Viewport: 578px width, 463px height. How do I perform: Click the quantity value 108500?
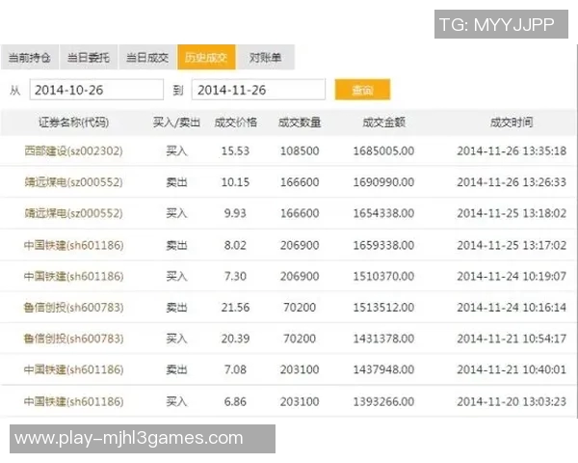300,151
